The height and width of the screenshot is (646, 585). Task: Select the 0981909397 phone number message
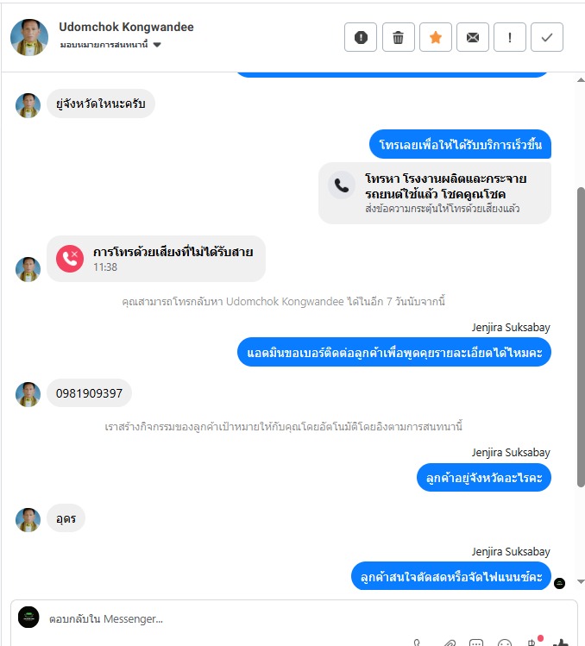tap(89, 393)
